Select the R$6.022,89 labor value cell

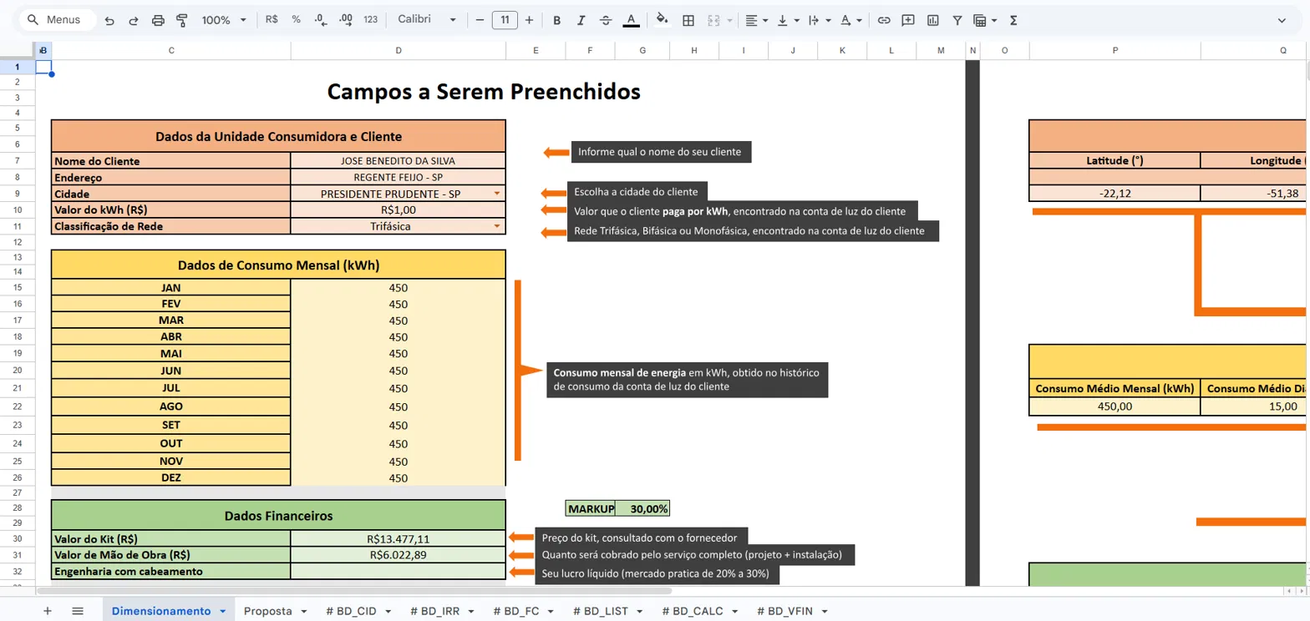point(399,555)
